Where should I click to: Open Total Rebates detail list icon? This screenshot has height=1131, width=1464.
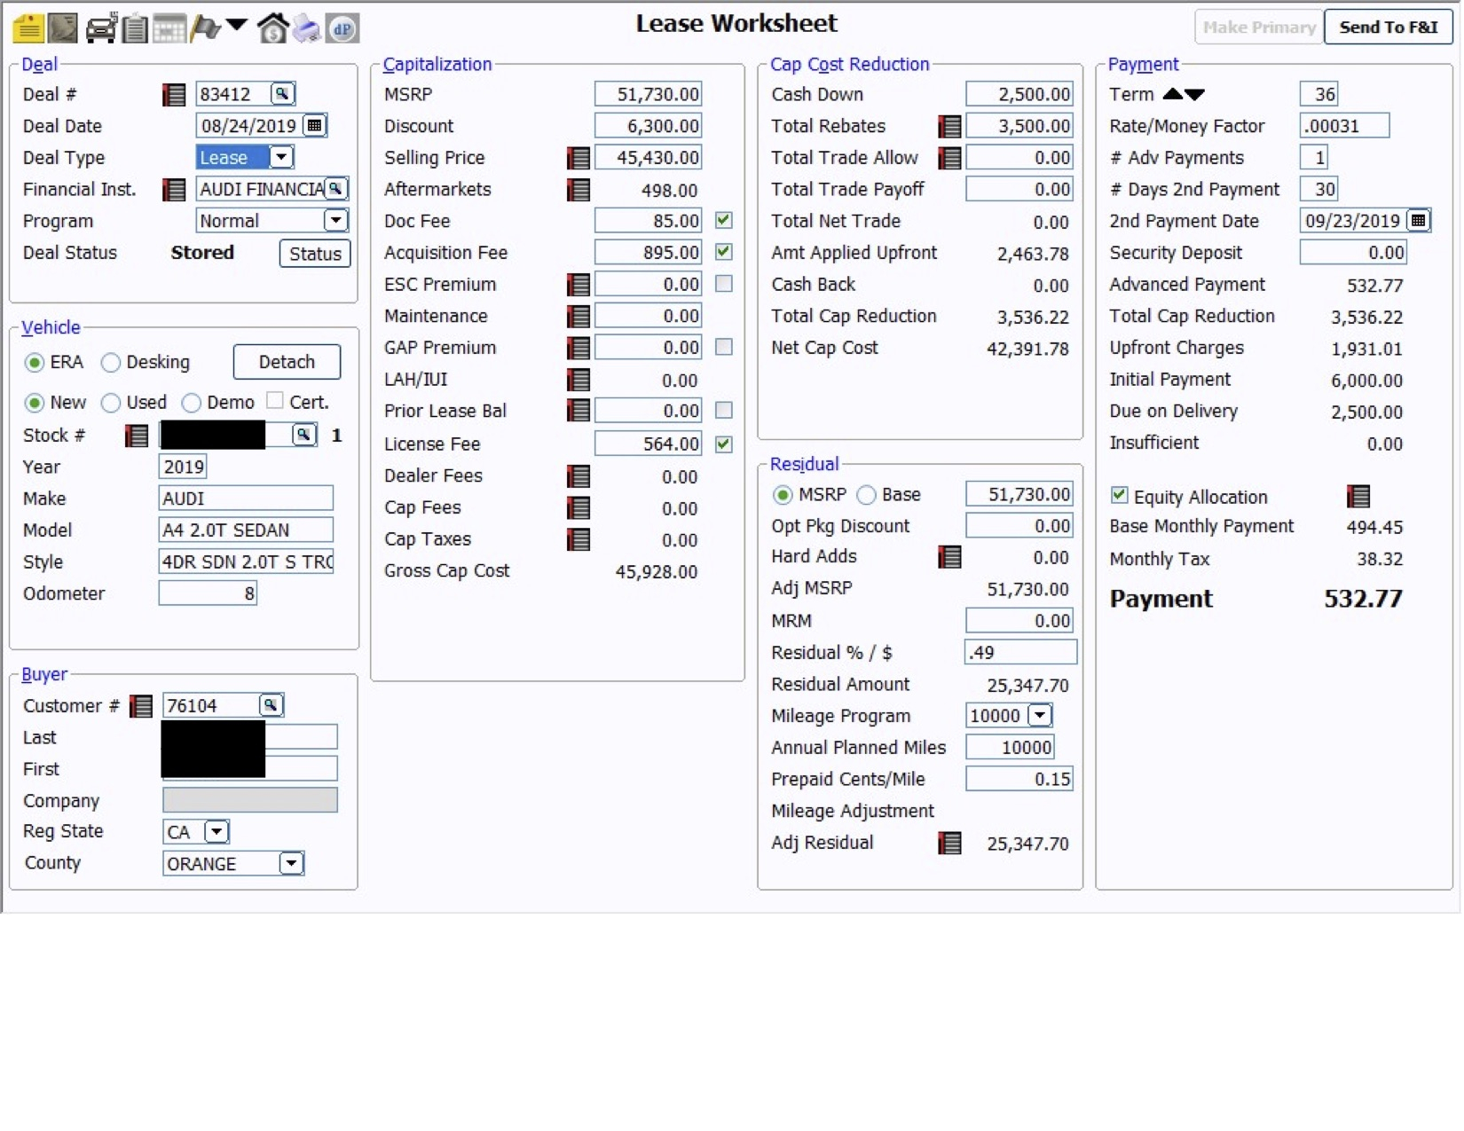tap(950, 126)
